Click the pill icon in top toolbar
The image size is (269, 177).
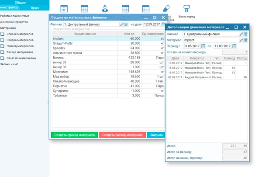tap(166, 8)
